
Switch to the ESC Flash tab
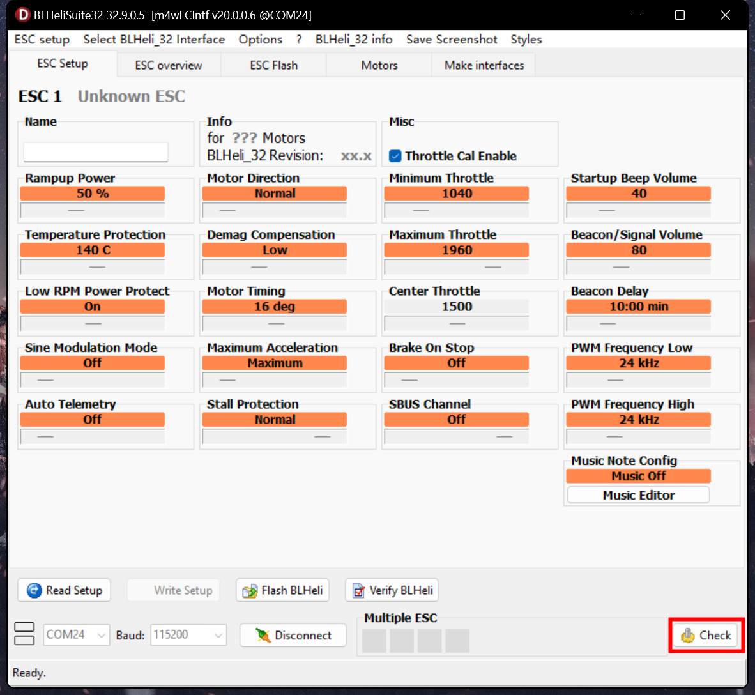coord(273,65)
